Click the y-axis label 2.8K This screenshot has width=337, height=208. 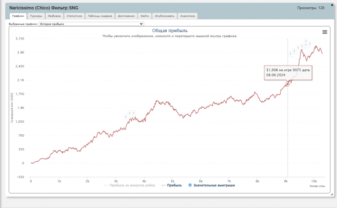21,52
